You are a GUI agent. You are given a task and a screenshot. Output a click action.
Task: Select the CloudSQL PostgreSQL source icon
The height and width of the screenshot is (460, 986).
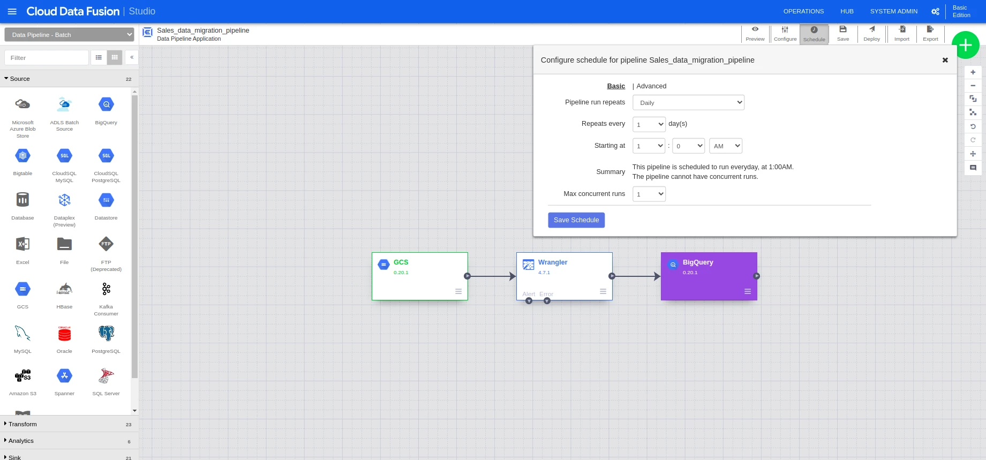click(x=106, y=156)
